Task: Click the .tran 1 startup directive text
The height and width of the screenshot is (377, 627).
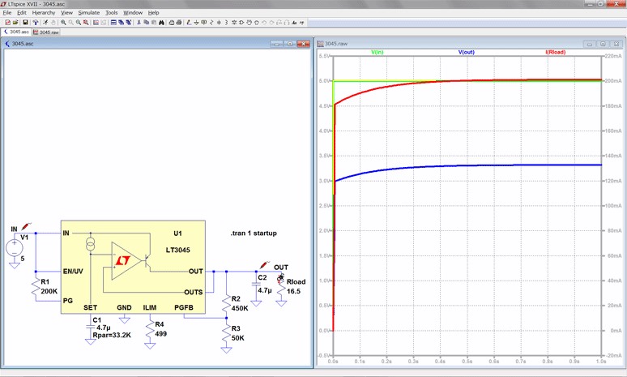Action: coord(254,233)
